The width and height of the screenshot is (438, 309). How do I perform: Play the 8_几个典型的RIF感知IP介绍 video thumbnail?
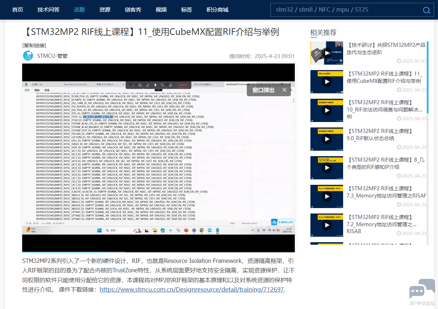(327, 168)
